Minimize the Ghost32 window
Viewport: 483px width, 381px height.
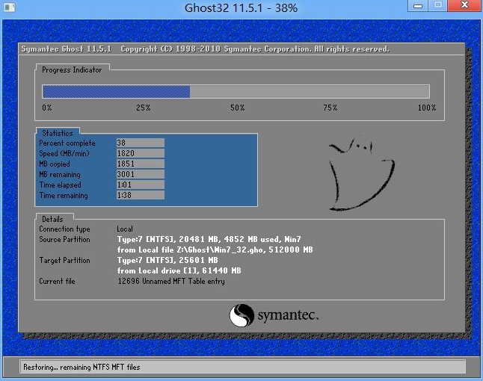click(x=419, y=7)
